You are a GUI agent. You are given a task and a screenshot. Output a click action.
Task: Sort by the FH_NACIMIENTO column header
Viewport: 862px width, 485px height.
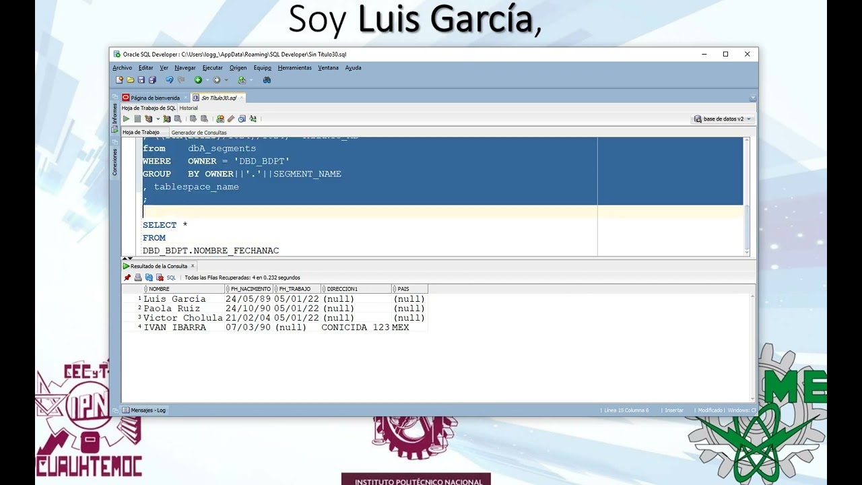pos(249,289)
